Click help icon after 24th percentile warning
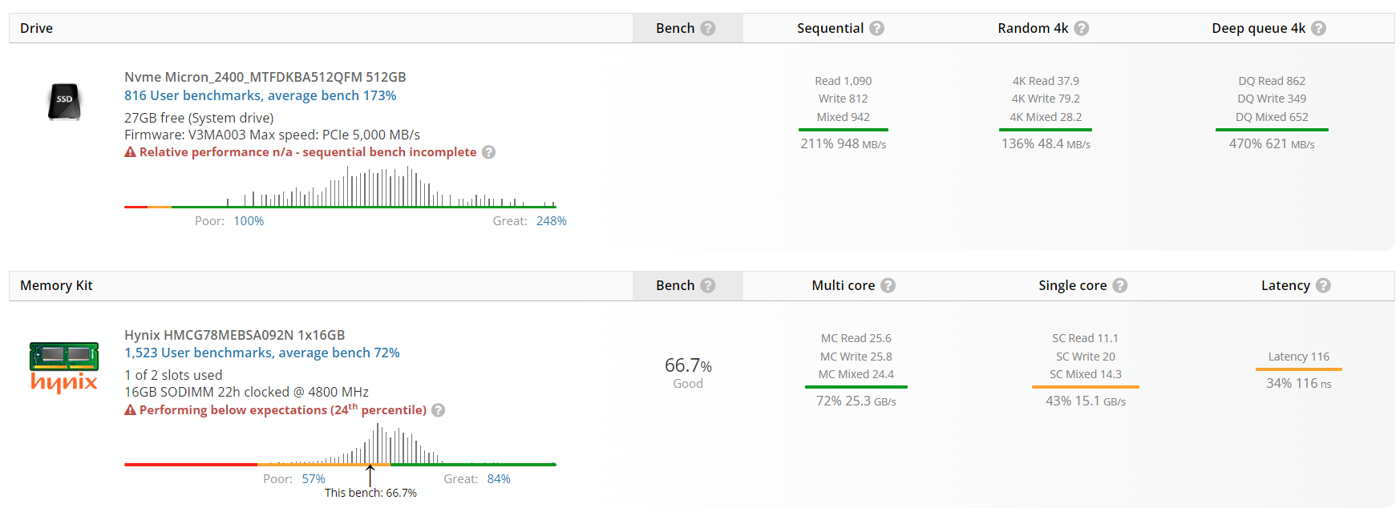1400x512 pixels. coord(439,410)
